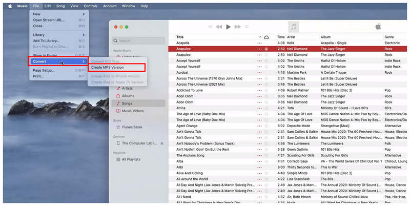Open All Playlists in sidebar
Screen dimensions: 410x206
coord(131,159)
